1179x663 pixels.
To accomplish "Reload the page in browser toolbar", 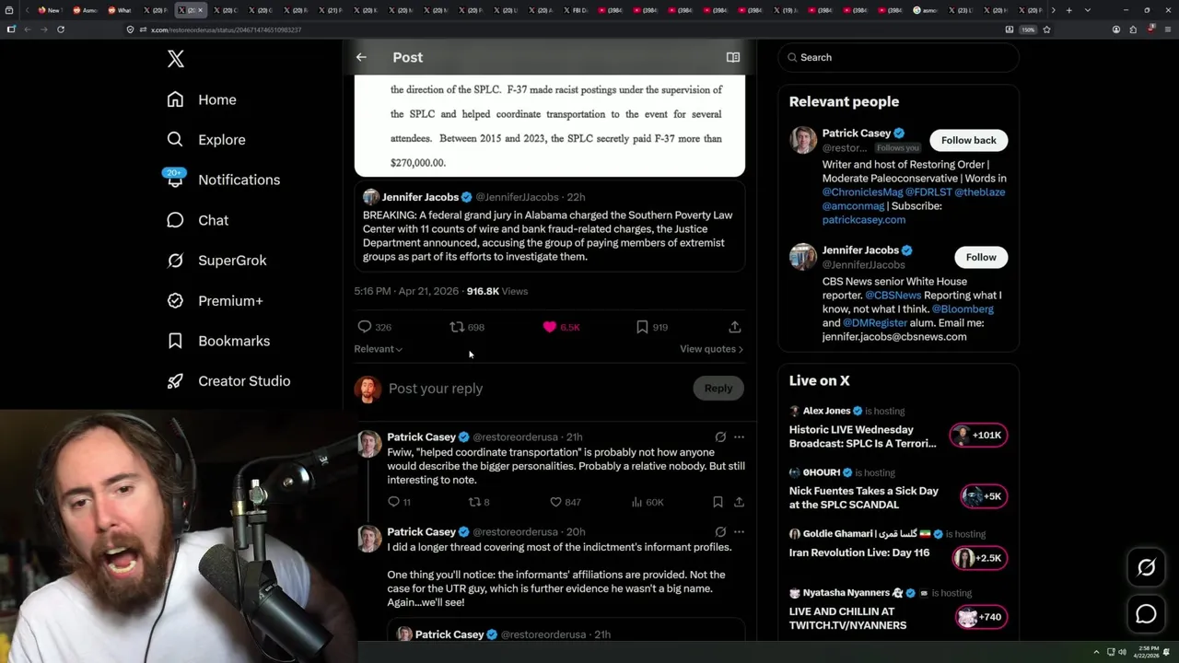I will [61, 29].
